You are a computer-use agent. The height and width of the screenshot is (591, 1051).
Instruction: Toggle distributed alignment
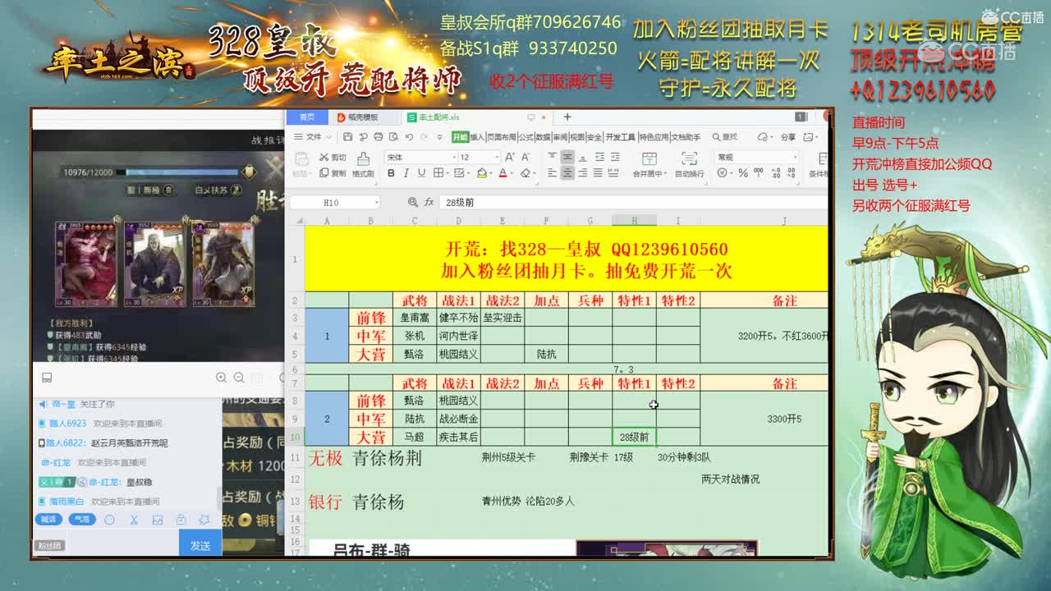(x=614, y=173)
